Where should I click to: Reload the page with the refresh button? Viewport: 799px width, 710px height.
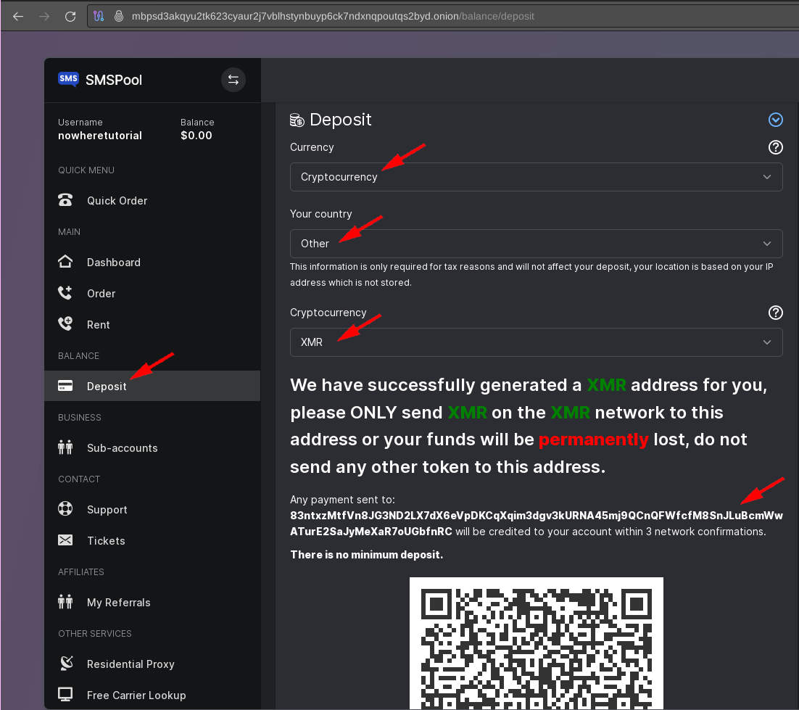70,16
